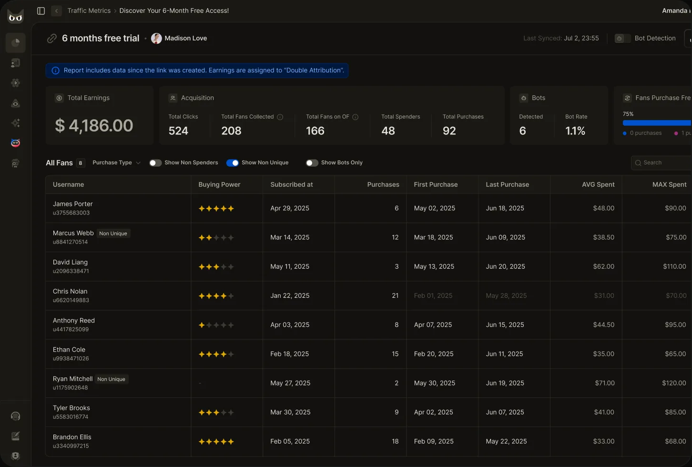Click the colorful masked cat sidebar icon
Image resolution: width=692 pixels, height=467 pixels.
point(15,143)
